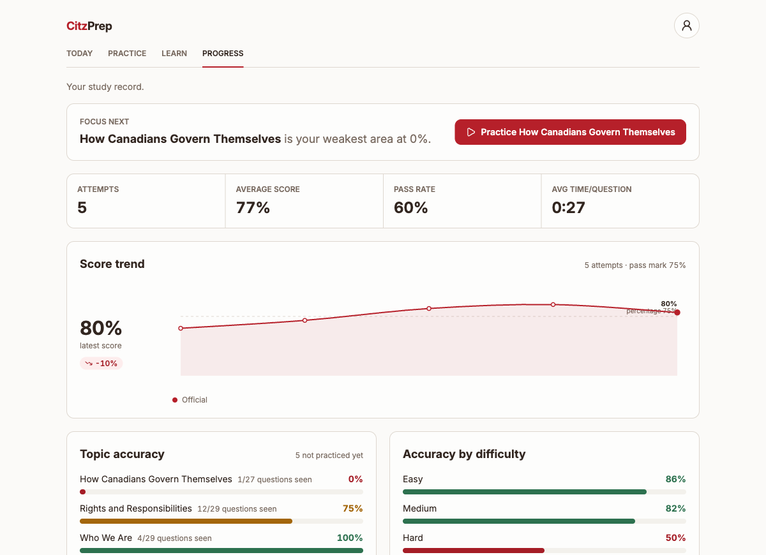Click the 'Your study record.' text

pos(105,87)
